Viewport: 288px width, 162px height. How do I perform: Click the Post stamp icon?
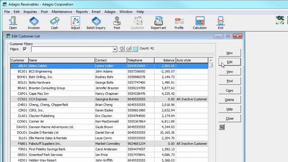(117, 23)
